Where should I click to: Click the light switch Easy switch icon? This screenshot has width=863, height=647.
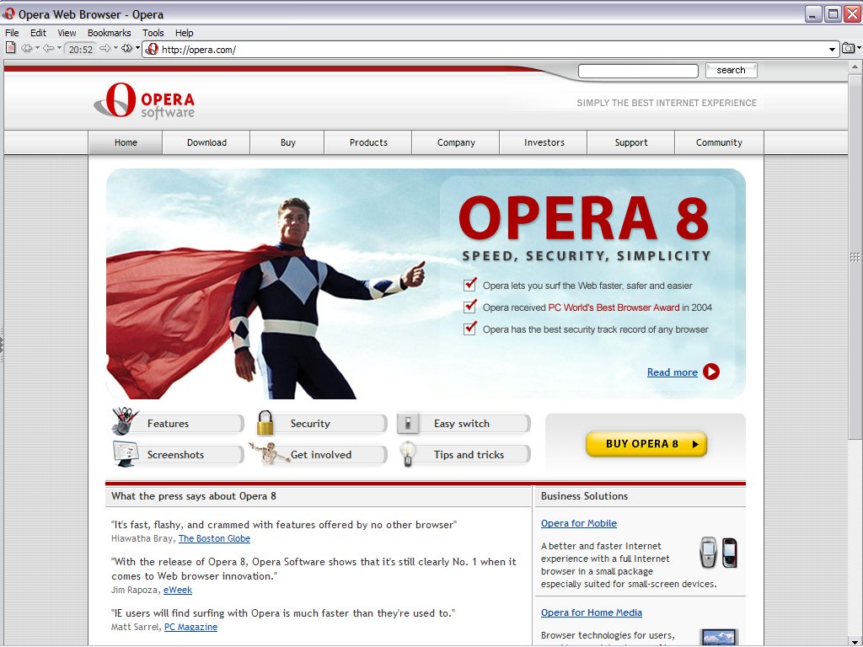(408, 424)
